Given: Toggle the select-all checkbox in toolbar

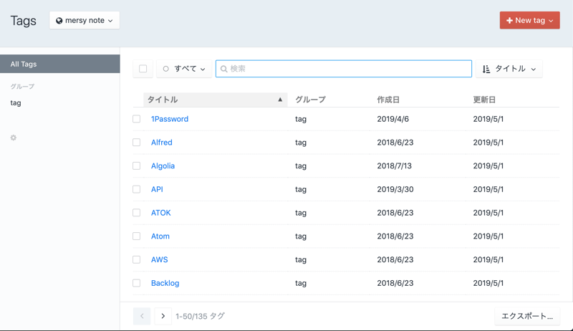Looking at the screenshot, I should (143, 69).
